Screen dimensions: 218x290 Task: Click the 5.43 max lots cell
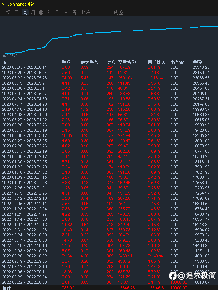85,78
